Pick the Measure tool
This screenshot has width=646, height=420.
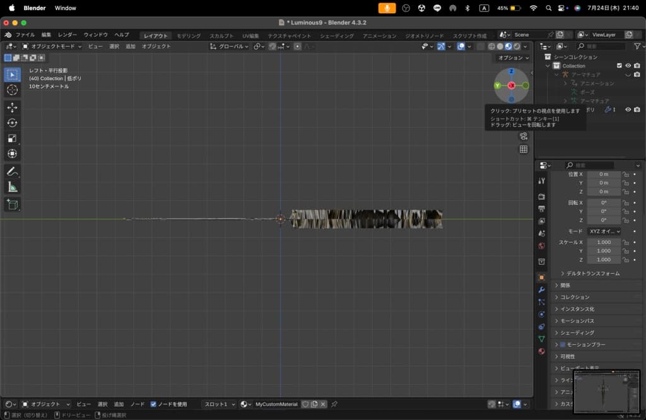point(12,187)
